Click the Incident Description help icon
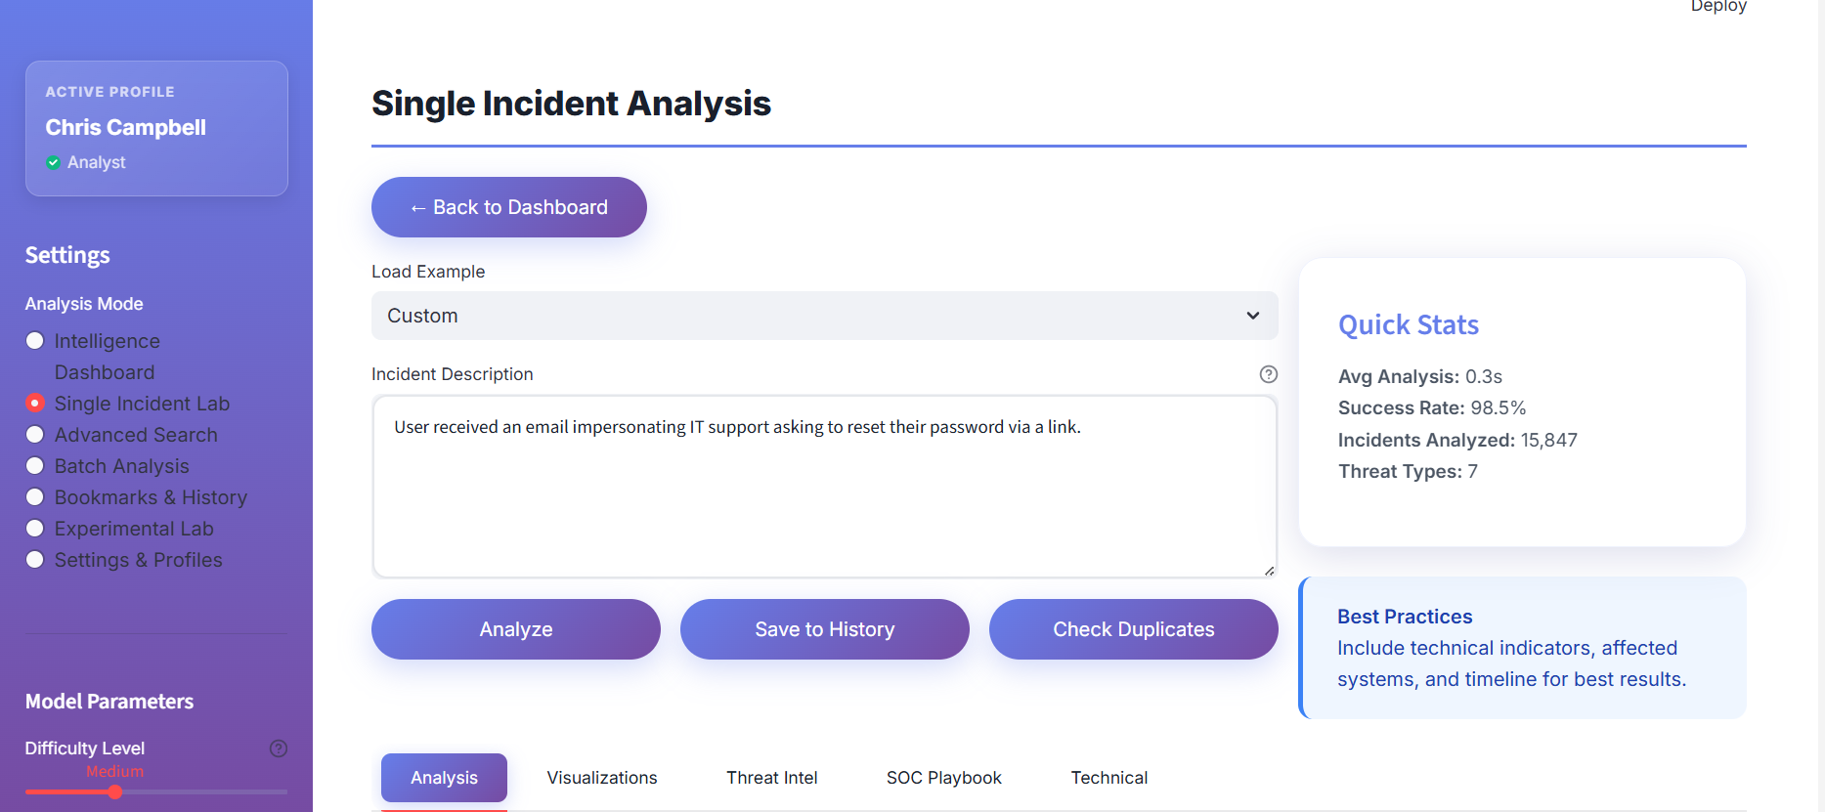 [x=1268, y=373]
